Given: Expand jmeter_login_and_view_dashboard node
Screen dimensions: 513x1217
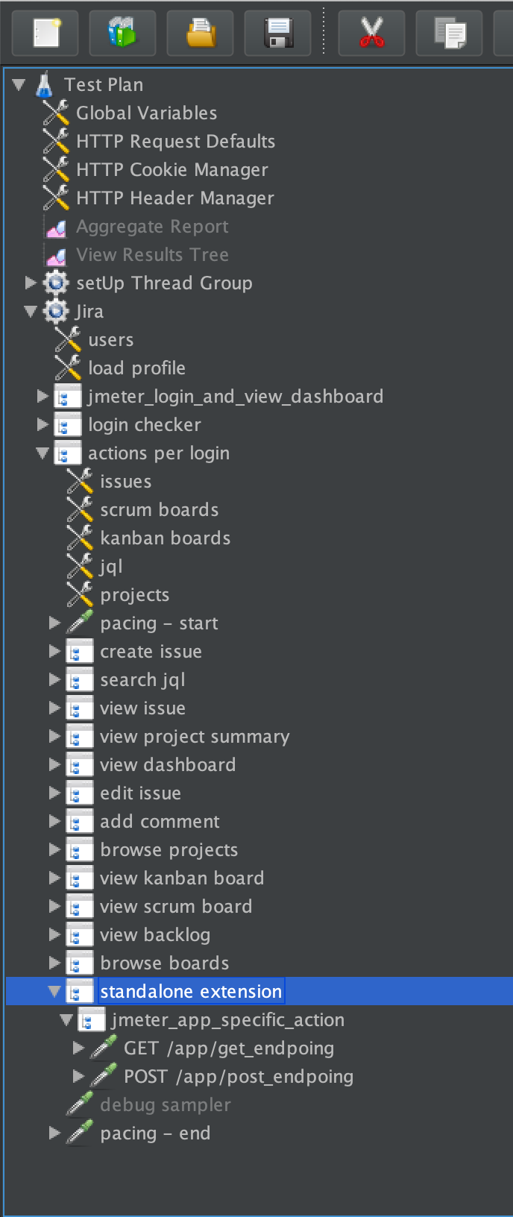Looking at the screenshot, I should pyautogui.click(x=43, y=396).
